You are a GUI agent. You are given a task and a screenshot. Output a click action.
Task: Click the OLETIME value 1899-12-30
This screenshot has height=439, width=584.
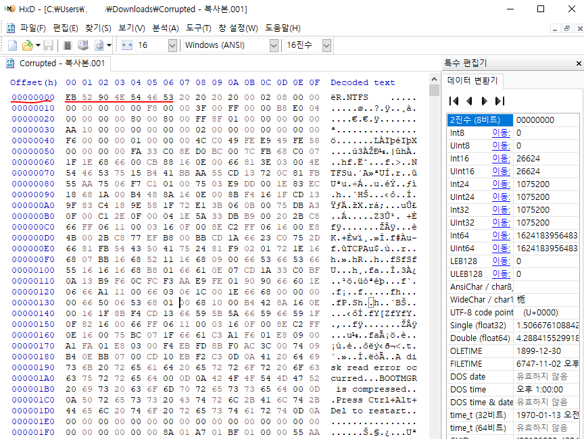(x=536, y=351)
